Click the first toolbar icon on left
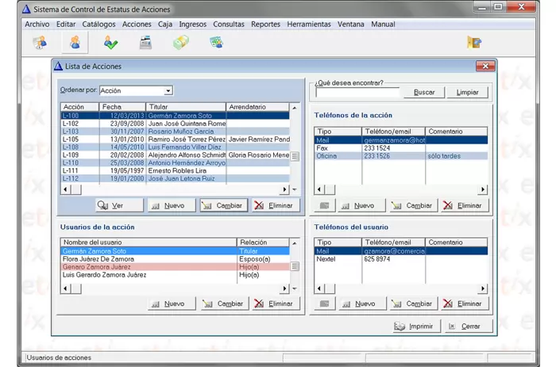 (40, 43)
